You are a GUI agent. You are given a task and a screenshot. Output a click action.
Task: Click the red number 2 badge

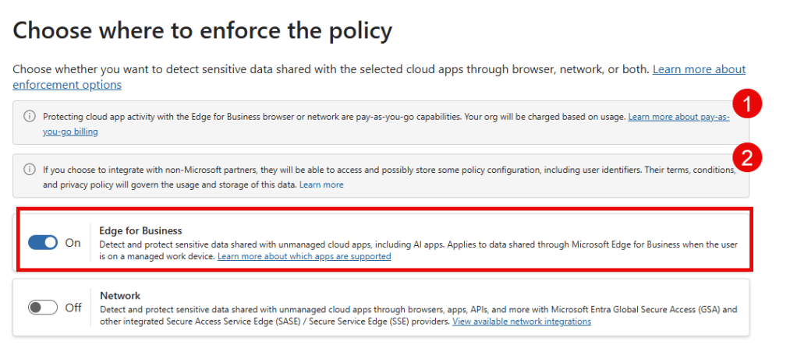click(746, 158)
